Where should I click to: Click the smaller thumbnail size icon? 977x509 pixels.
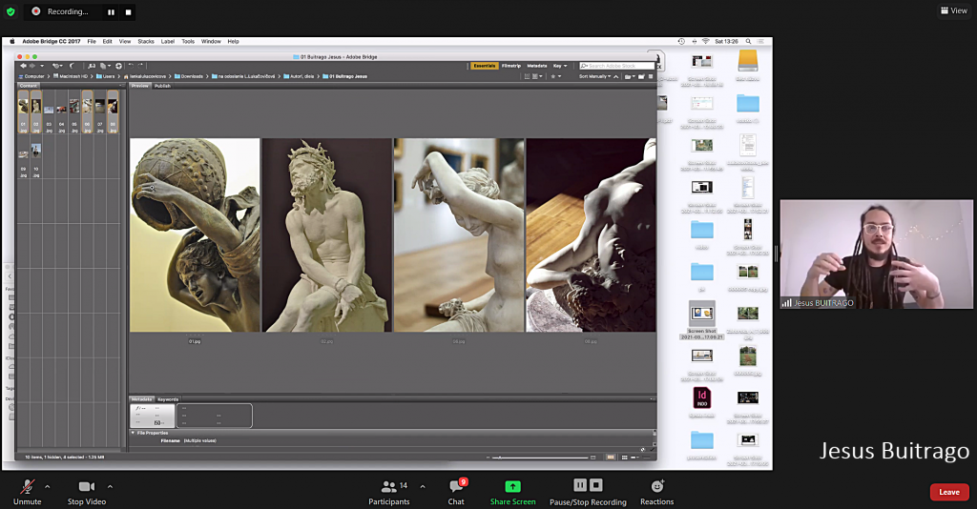coord(488,458)
